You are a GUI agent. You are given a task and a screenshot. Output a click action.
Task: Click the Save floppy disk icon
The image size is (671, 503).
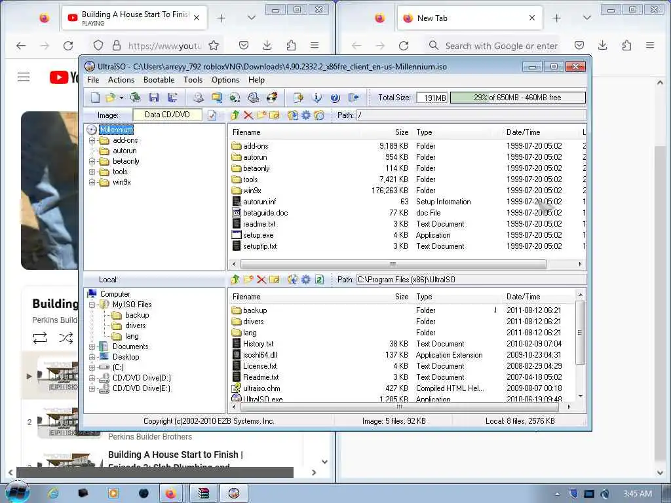[154, 98]
